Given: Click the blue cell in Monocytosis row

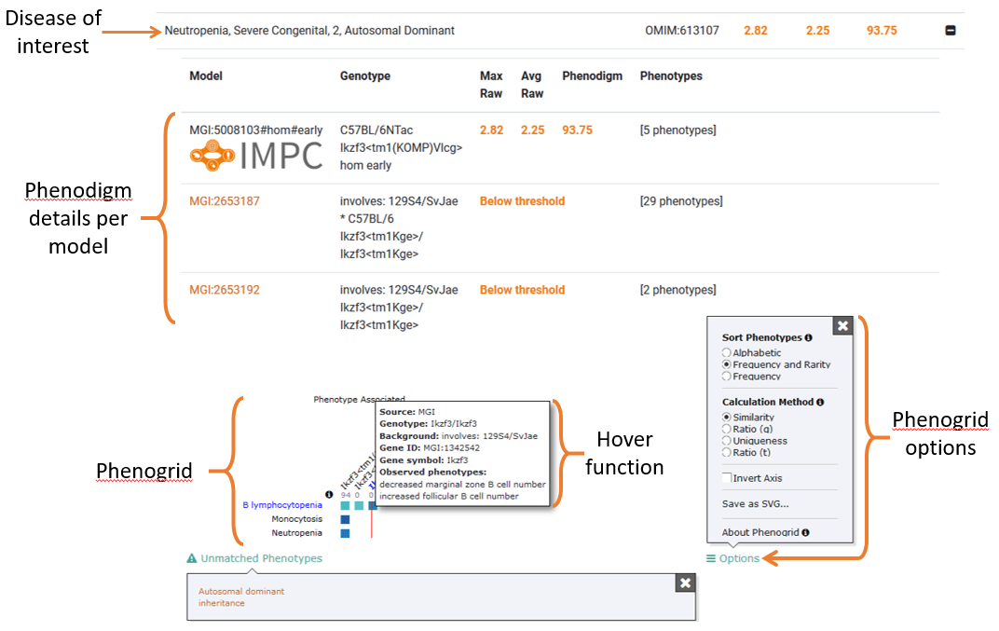Looking at the screenshot, I should click(x=346, y=519).
